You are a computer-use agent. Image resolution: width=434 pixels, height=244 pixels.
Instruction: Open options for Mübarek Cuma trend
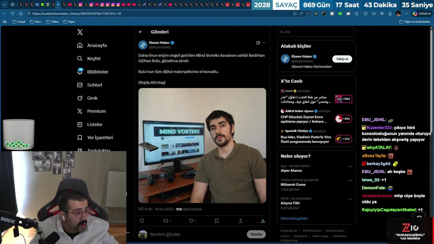click(350, 181)
